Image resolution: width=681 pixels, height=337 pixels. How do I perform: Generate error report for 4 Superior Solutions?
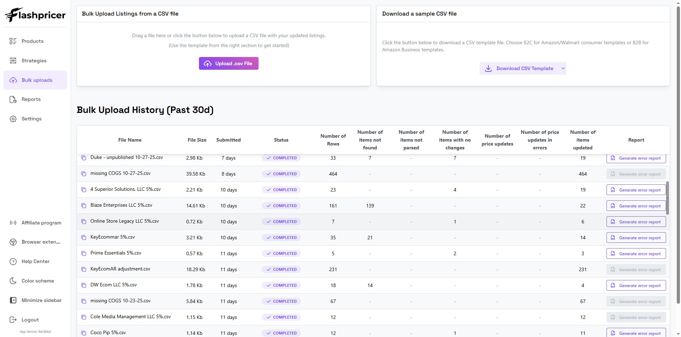click(636, 190)
